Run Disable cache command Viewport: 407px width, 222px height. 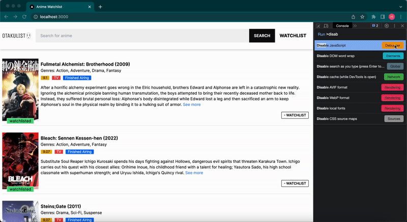coord(360,77)
